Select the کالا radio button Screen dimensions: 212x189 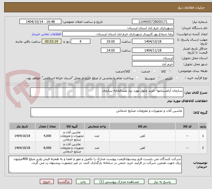[x=170, y=71]
